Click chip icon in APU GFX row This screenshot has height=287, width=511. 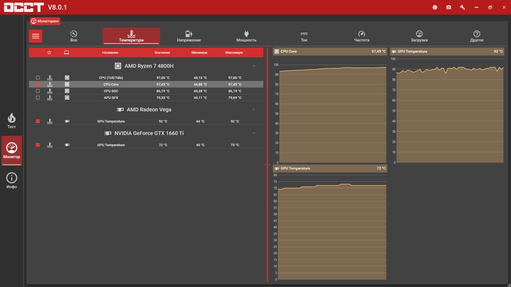[x=67, y=98]
